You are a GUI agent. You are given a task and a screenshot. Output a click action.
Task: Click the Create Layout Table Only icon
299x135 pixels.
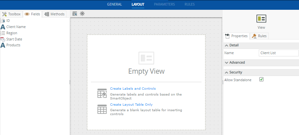point(102,109)
